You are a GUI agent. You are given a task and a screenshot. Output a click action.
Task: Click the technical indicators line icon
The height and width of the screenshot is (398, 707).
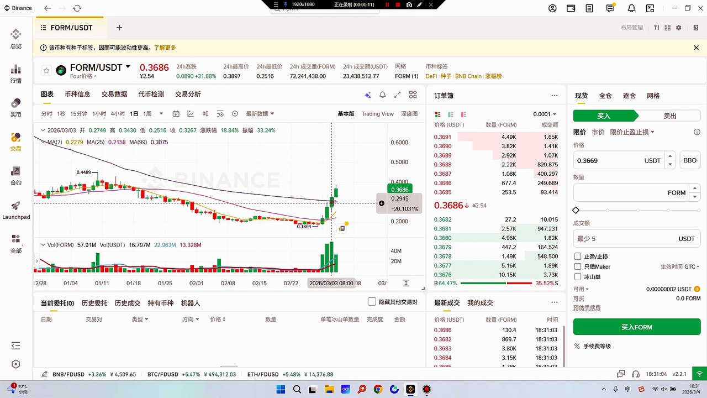coord(191,114)
